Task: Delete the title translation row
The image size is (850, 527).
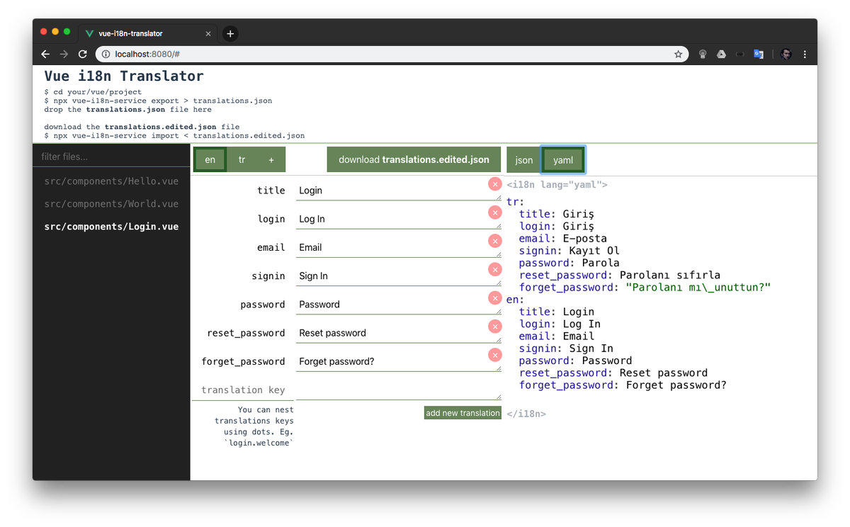Action: 495,184
